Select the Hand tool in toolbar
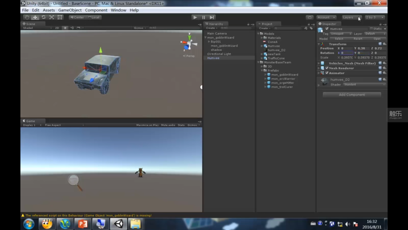Viewport: 408px width, 230px height. tap(27, 17)
